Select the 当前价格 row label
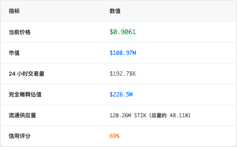Viewport: 237px width, 147px height. (x=20, y=32)
